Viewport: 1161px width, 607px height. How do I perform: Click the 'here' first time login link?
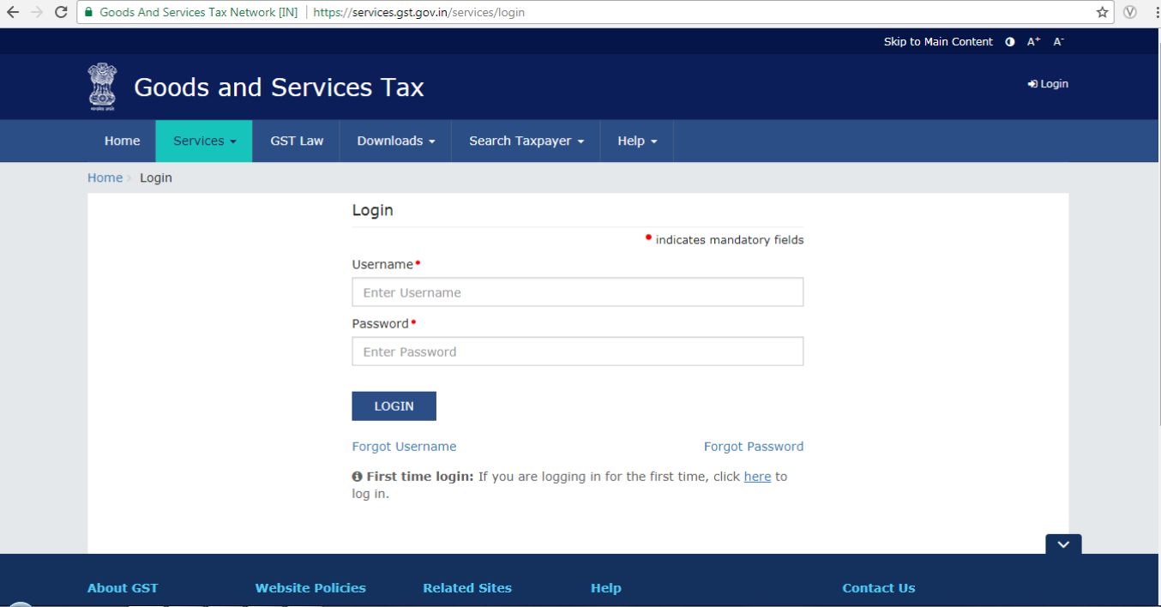(x=757, y=477)
